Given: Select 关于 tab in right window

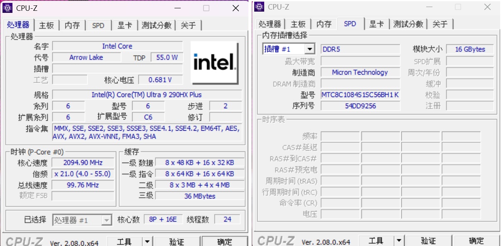Looking at the screenshot, I should [x=440, y=24].
